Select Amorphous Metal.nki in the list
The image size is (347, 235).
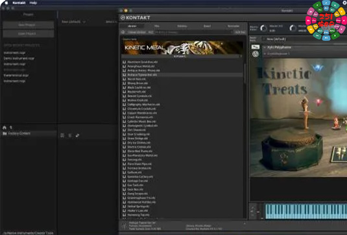141,66
